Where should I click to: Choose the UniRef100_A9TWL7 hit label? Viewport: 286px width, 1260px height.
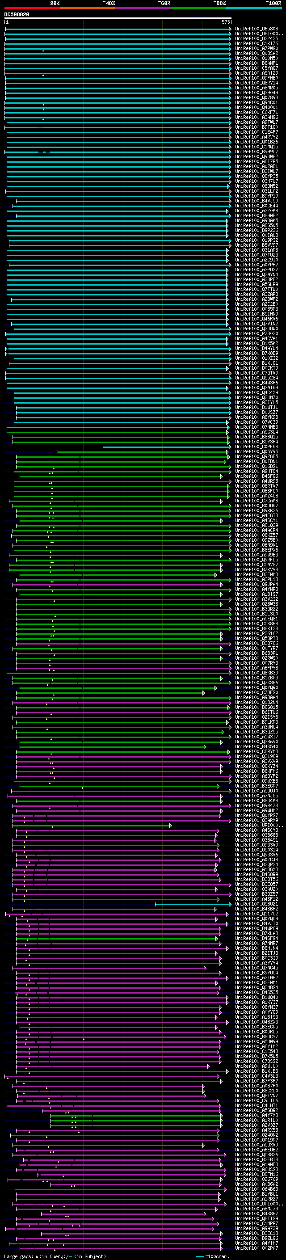[256, 122]
